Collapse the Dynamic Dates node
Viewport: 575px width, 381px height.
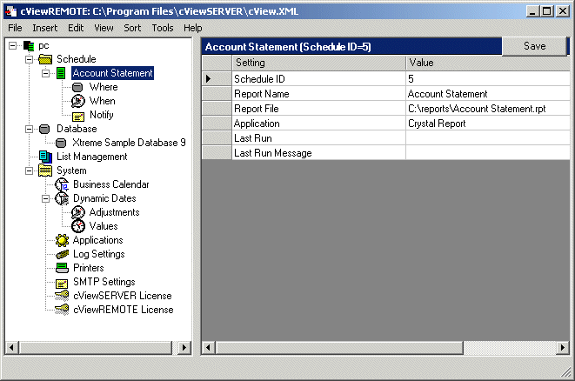45,198
